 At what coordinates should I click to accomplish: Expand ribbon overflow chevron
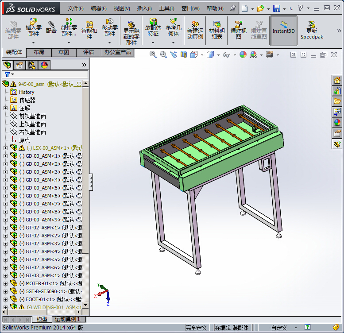339,31
